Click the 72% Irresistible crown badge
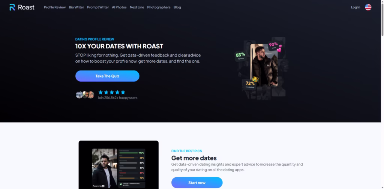Viewport: 384px width, 189px height. coord(251,84)
